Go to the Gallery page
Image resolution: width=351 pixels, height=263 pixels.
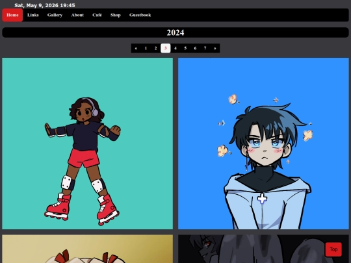point(55,15)
